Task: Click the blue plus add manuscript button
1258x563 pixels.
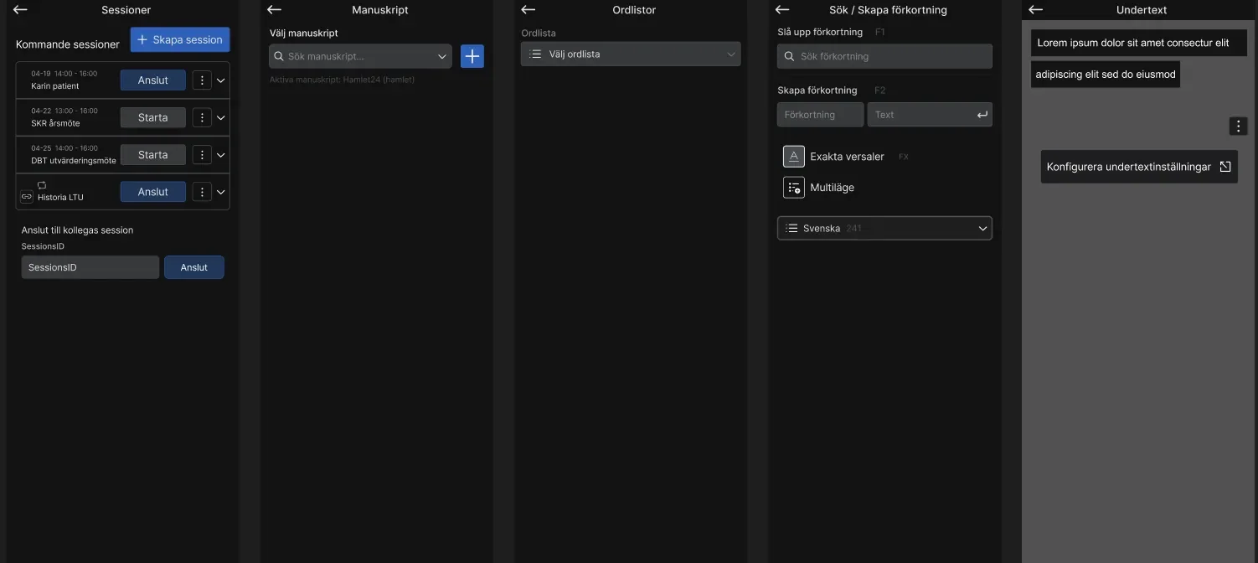Action: (472, 56)
